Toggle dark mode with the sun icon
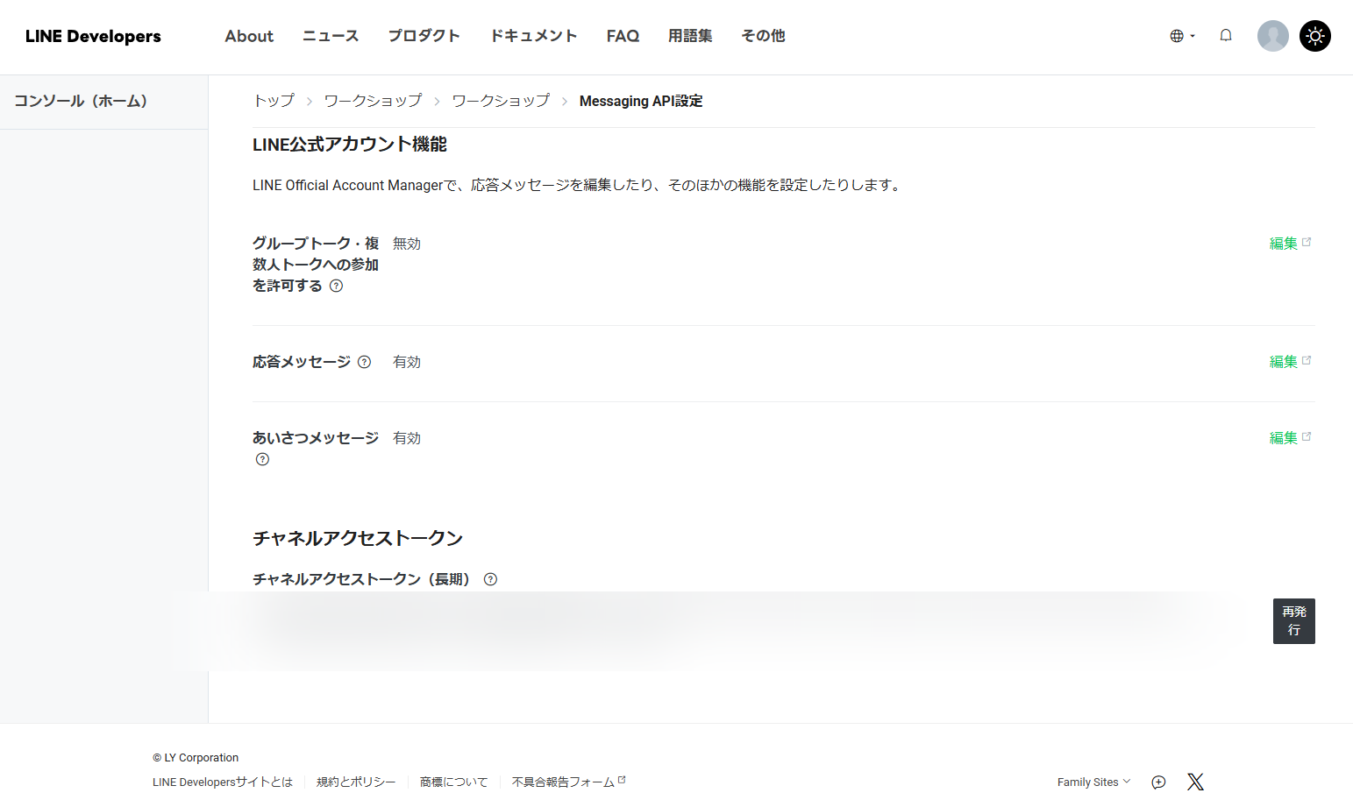 pyautogui.click(x=1314, y=36)
